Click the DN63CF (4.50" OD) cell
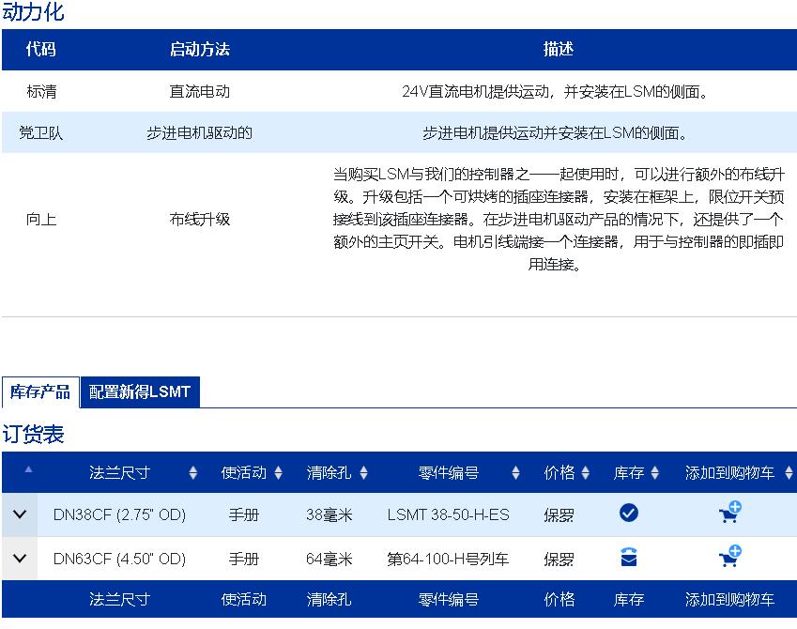This screenshot has width=797, height=629. tap(119, 559)
